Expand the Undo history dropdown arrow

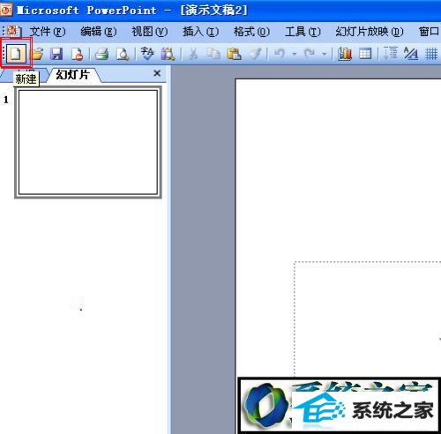click(x=295, y=54)
